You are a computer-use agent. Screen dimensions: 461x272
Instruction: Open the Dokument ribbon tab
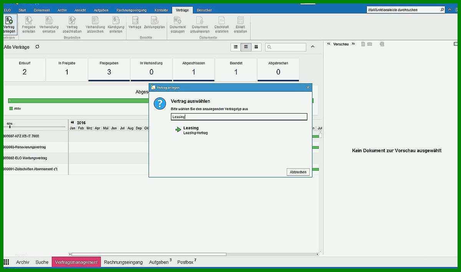point(41,10)
